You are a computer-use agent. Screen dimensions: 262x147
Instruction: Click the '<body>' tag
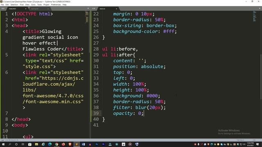click(x=20, y=125)
